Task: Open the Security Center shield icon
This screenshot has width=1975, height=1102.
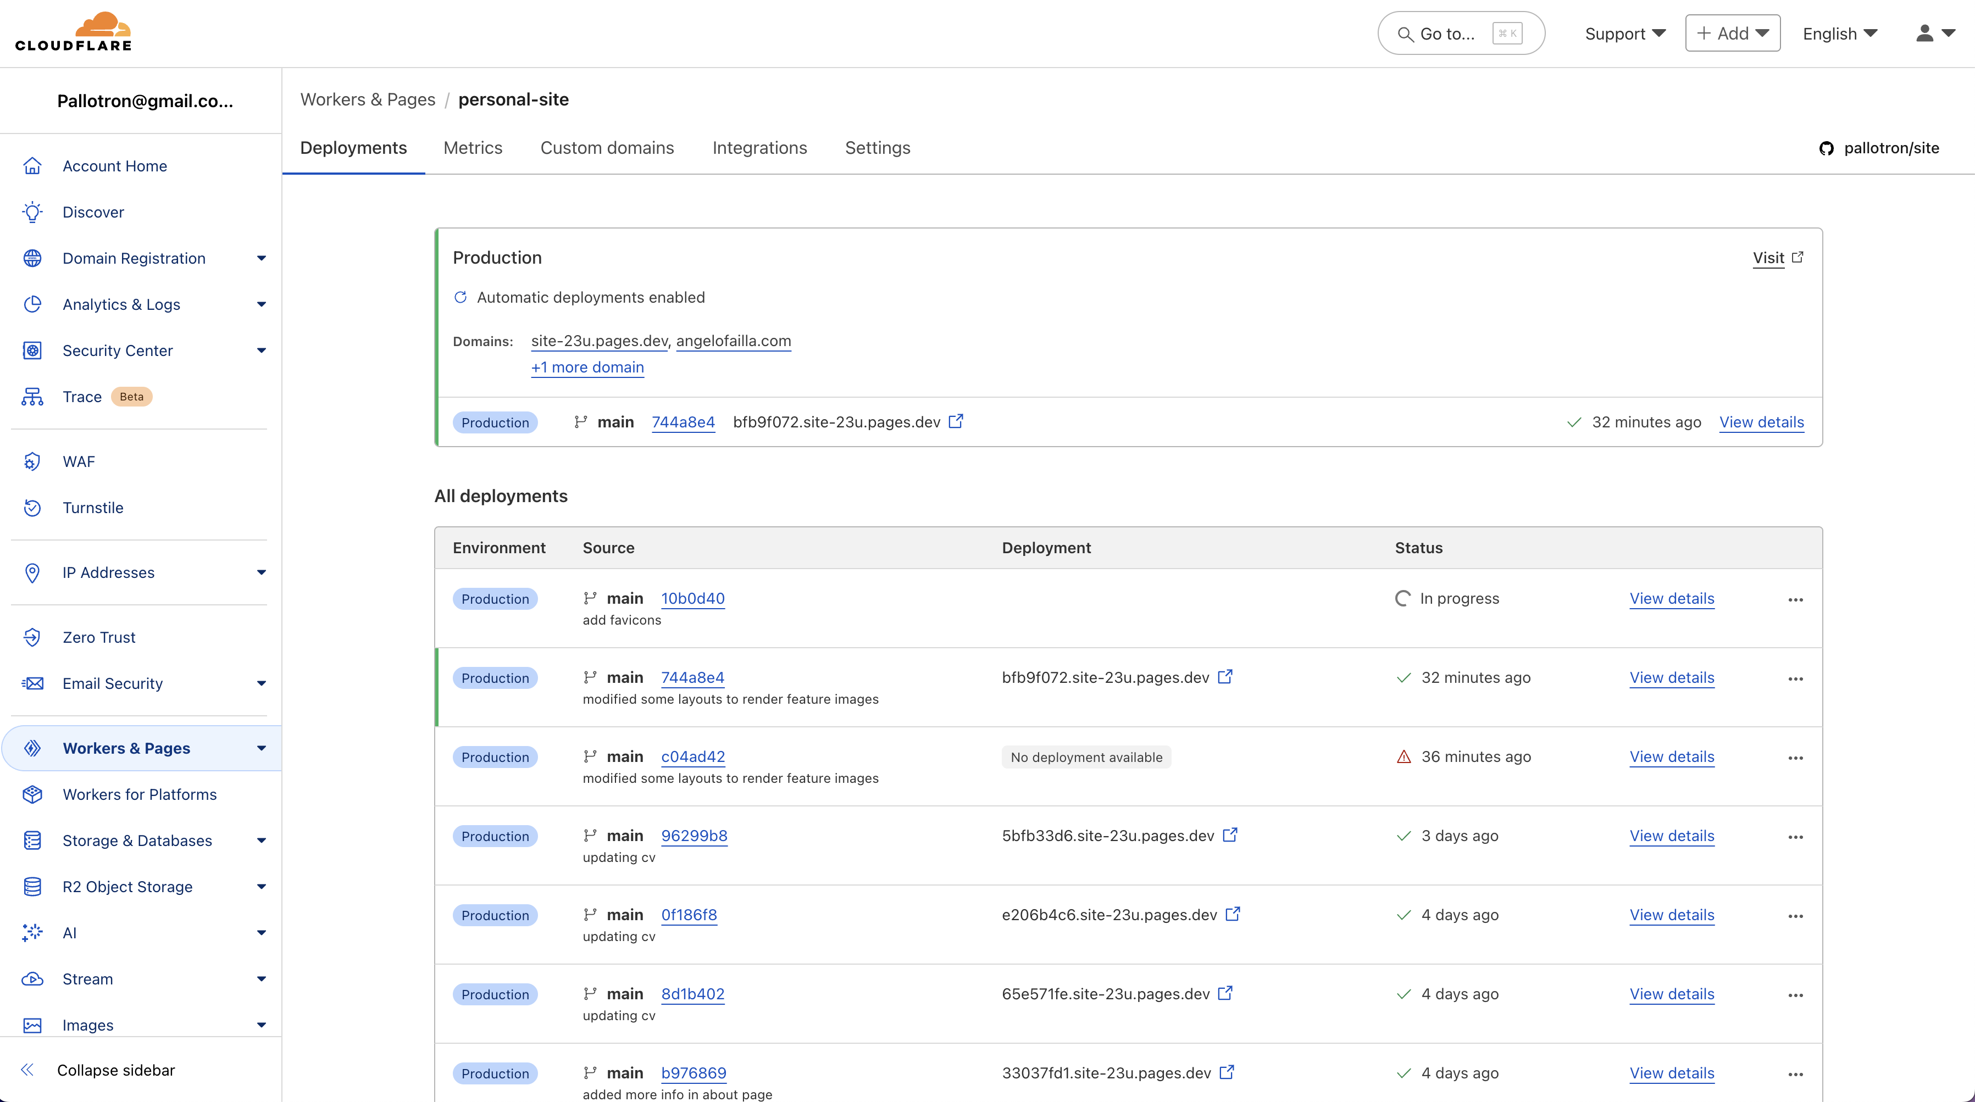Action: [32, 350]
